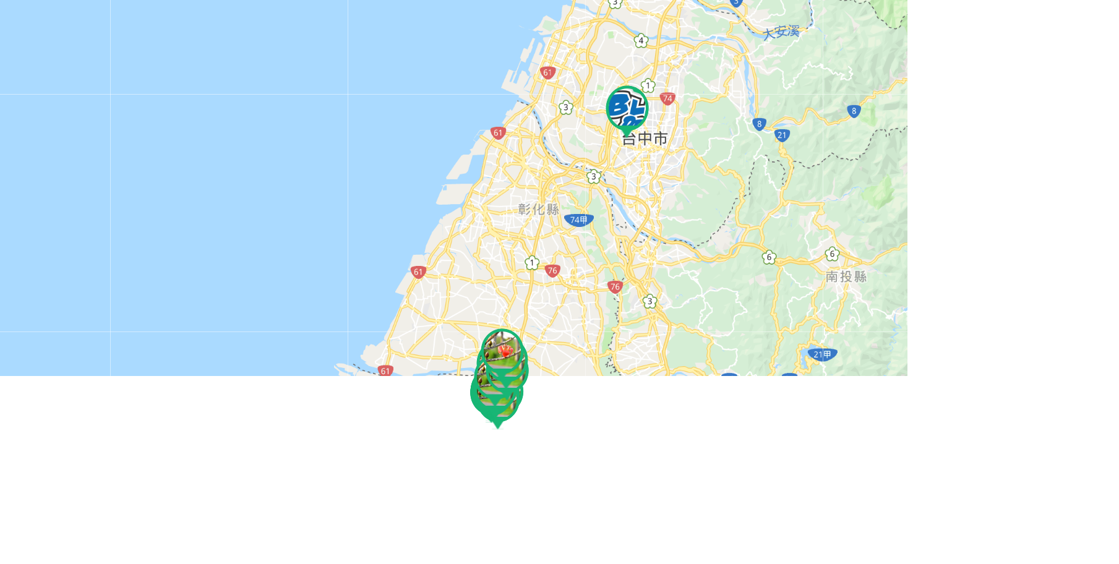
Task: Click the Route 61 shield at bottom map edge
Action: (x=385, y=371)
